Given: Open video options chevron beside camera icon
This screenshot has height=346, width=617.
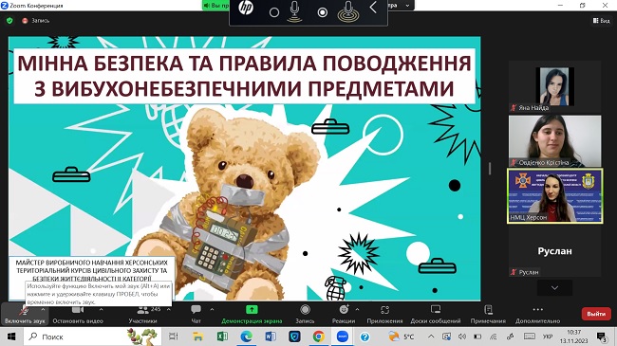Looking at the screenshot, I should click(102, 310).
